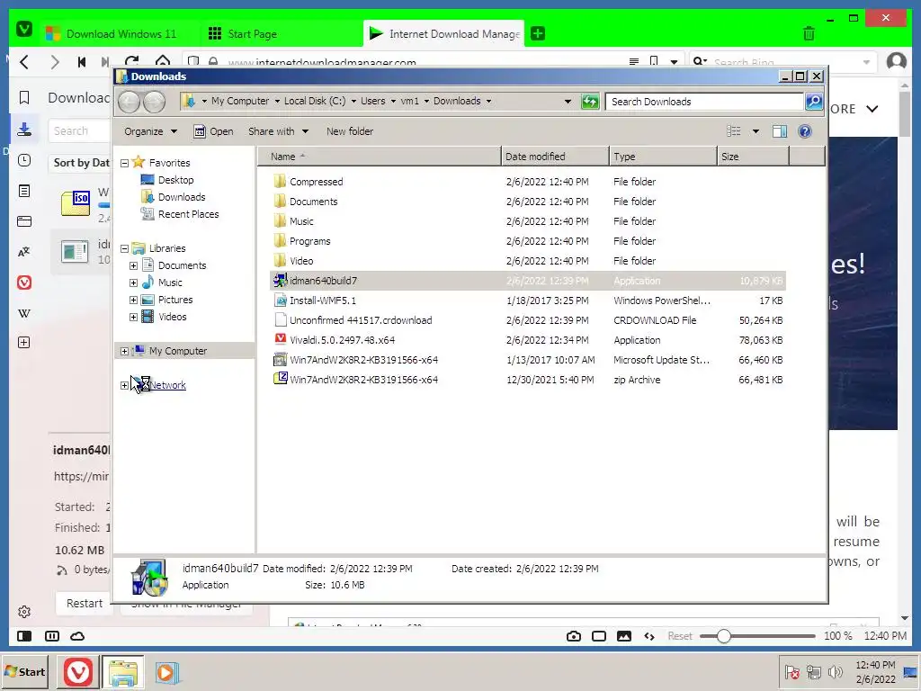Adjust the Vivaldi zoom slider handle
Screen dimensions: 921x691
click(724, 636)
